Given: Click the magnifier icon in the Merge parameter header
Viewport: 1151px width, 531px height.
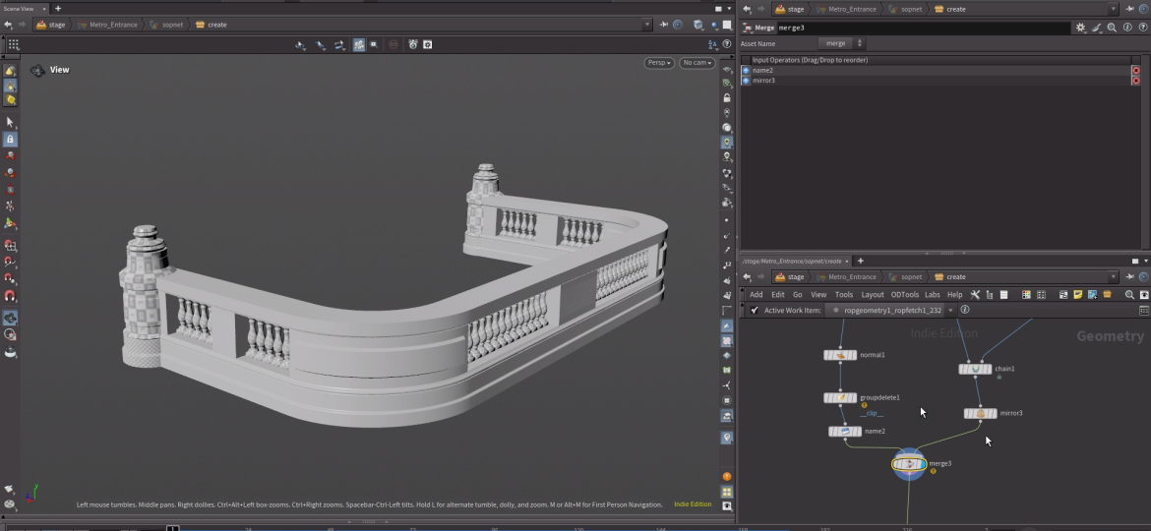Looking at the screenshot, I should tap(1111, 29).
